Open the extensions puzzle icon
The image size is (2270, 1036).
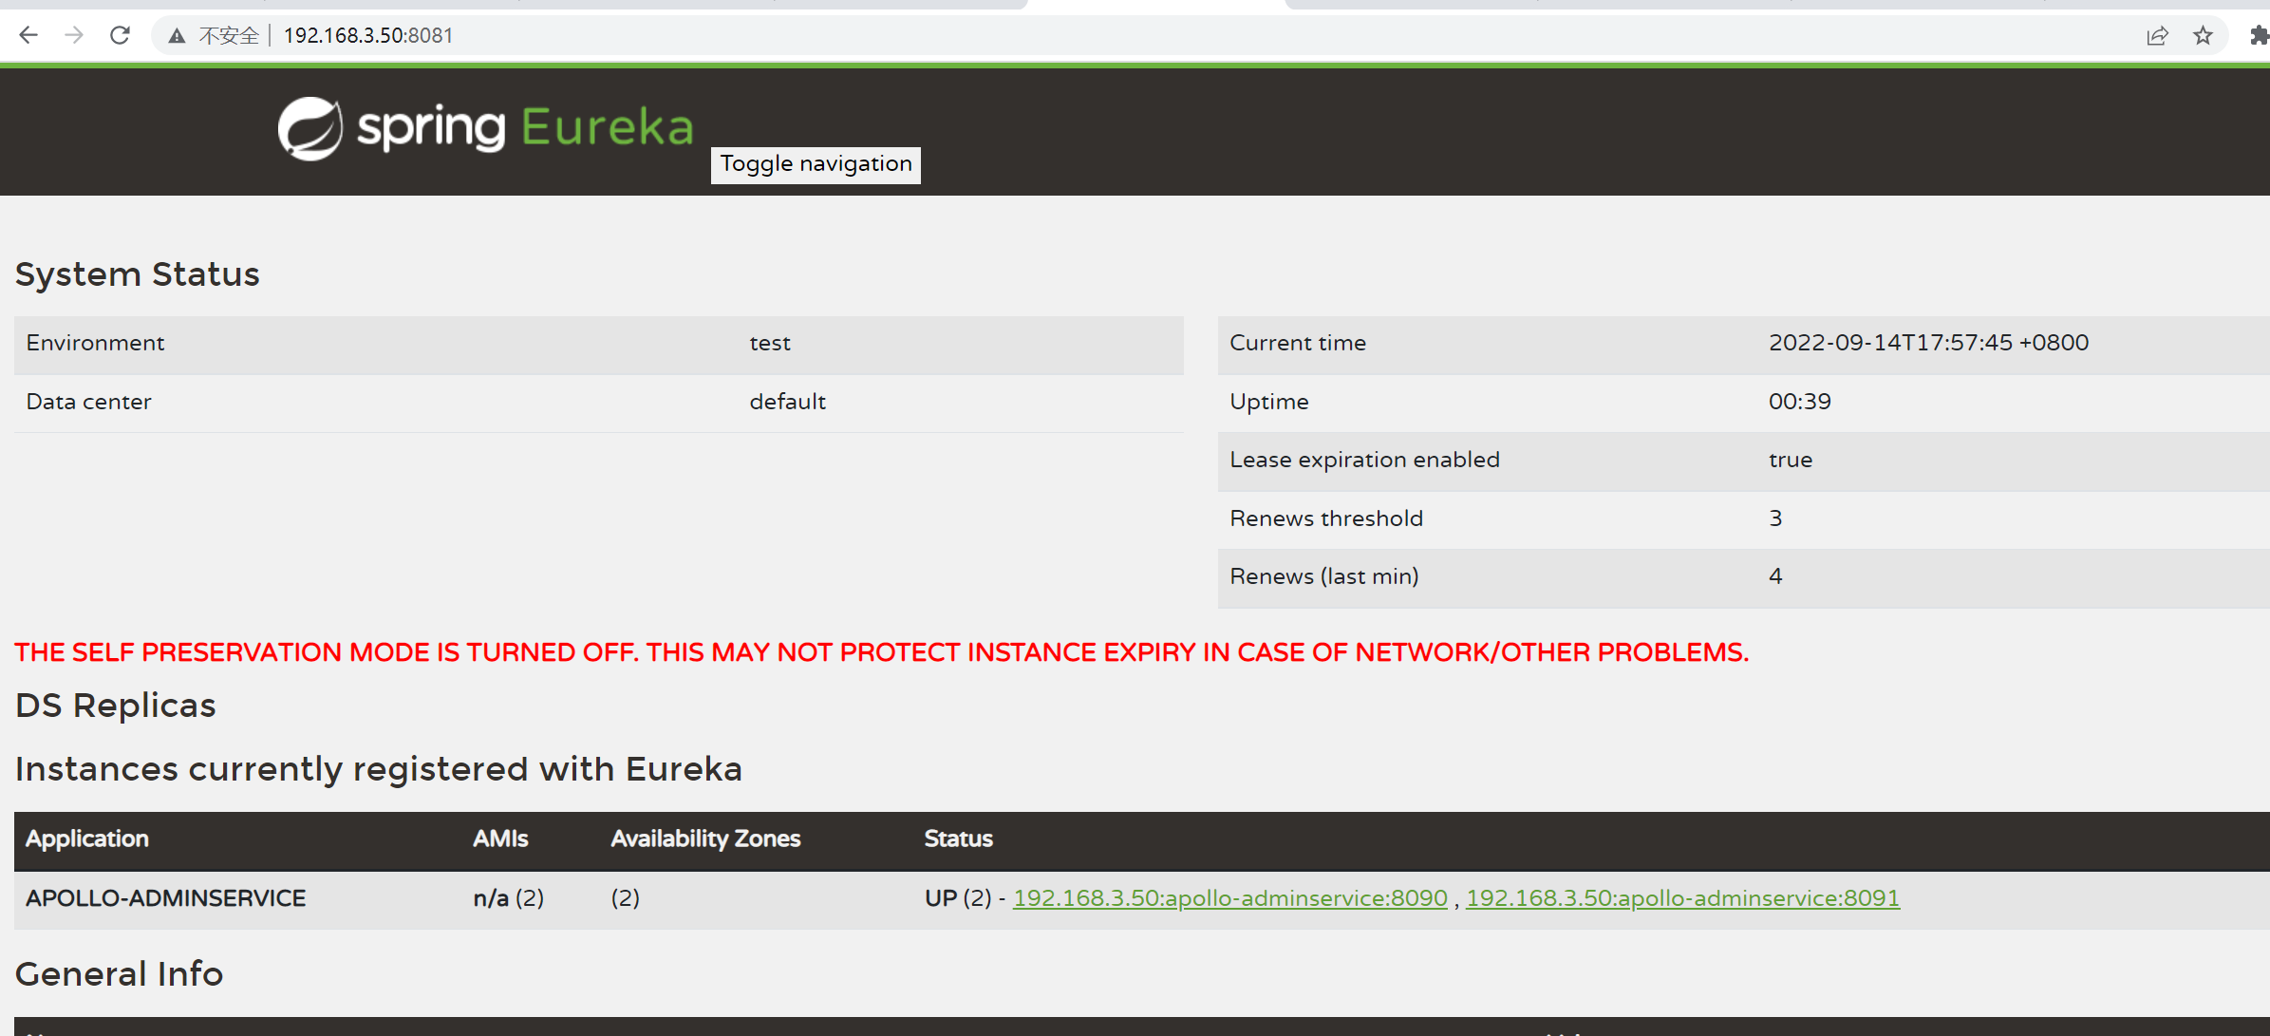(x=2259, y=35)
